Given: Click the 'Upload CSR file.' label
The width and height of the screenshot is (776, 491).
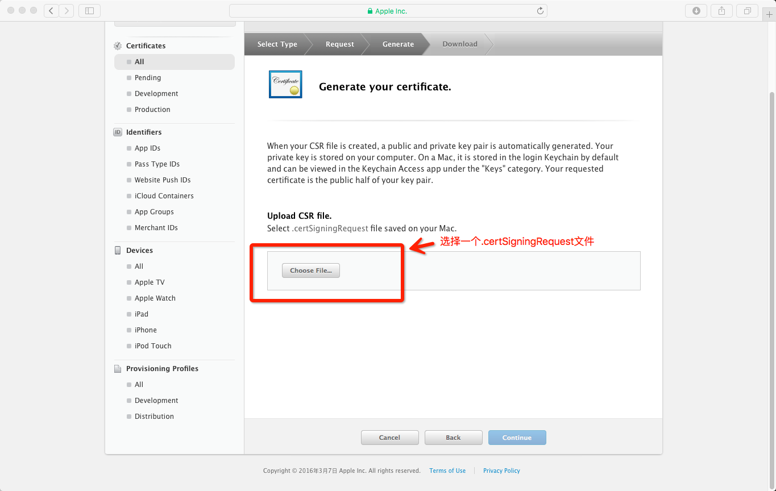Looking at the screenshot, I should (300, 216).
